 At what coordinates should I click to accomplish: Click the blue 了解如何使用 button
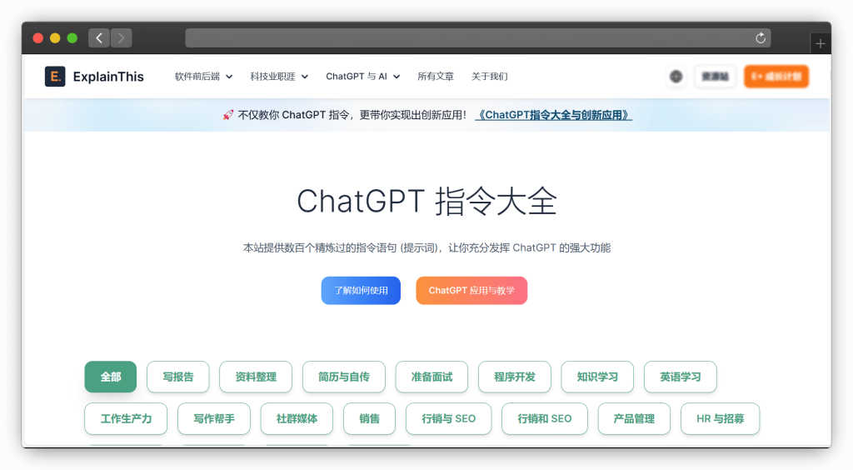361,291
